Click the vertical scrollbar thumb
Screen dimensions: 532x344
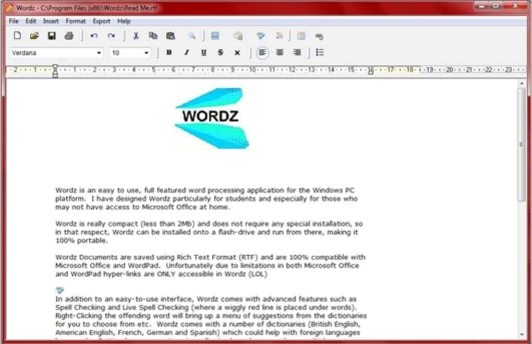coord(522,144)
